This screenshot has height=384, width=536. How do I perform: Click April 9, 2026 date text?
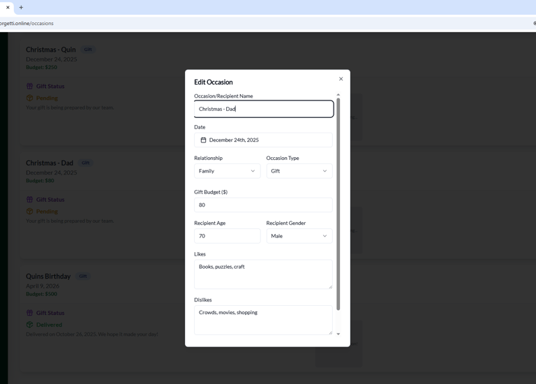click(x=43, y=286)
